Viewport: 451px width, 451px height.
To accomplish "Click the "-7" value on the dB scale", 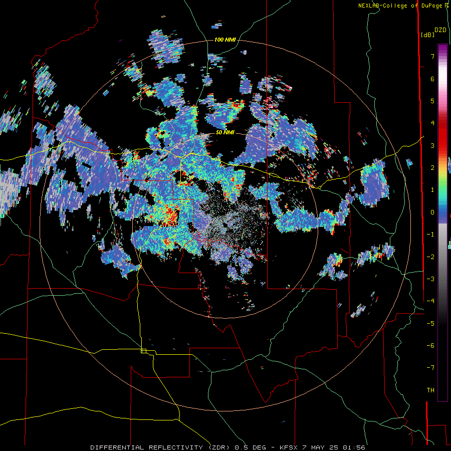I will click(430, 368).
